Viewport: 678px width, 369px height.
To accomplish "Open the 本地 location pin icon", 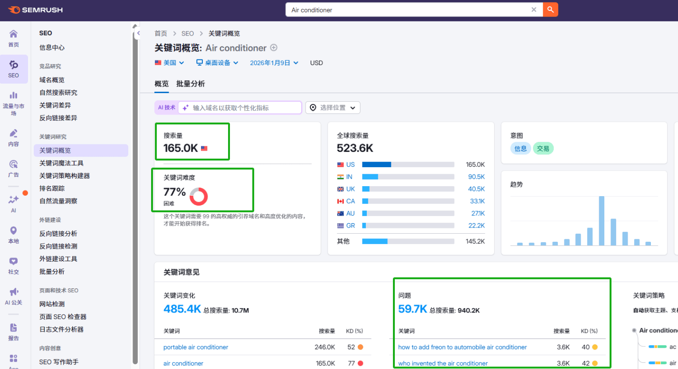I will pos(14,235).
